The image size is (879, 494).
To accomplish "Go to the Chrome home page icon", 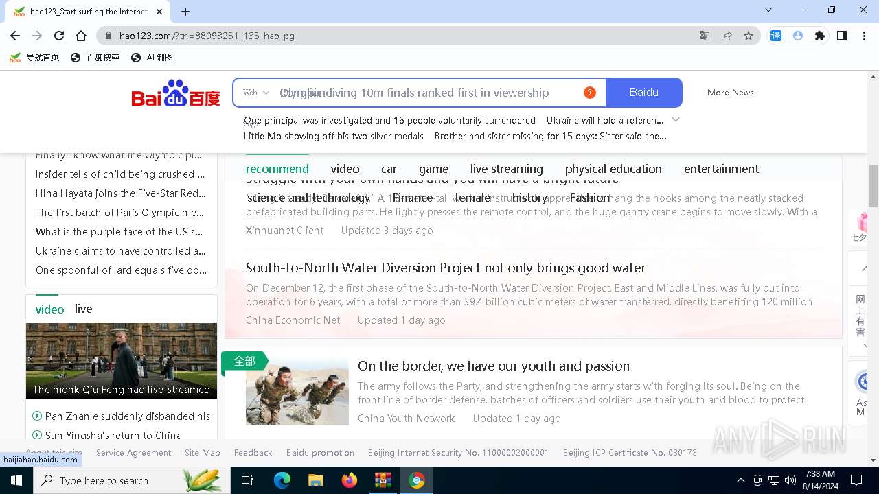I will coord(81,36).
